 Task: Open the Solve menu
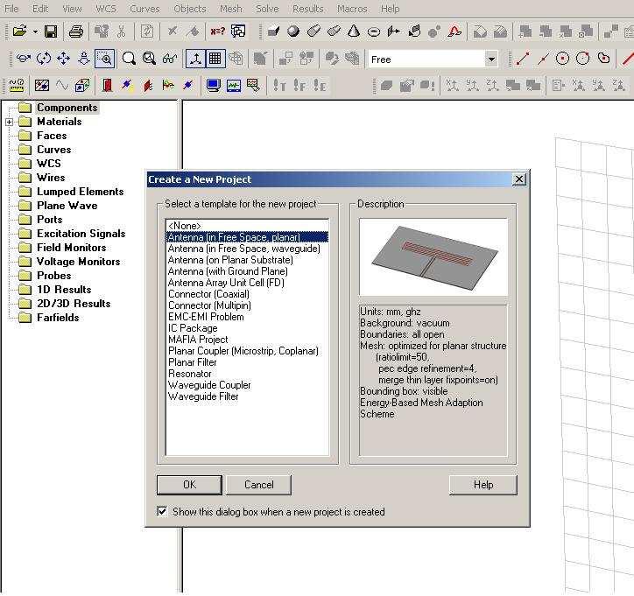coord(267,9)
